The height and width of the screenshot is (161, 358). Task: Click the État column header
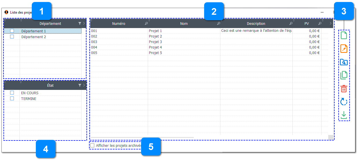tap(50, 86)
